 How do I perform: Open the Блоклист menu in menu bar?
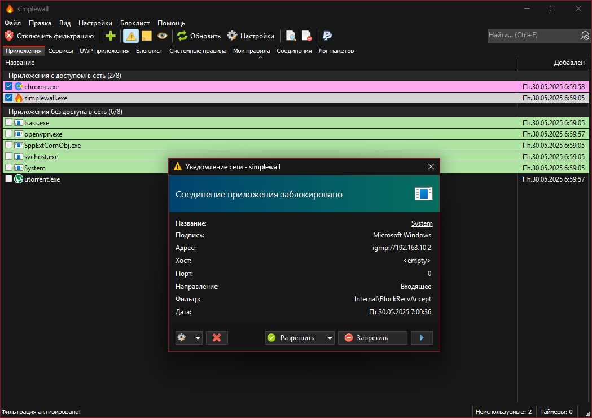pyautogui.click(x=135, y=23)
